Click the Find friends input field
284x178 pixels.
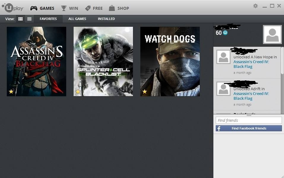point(249,120)
